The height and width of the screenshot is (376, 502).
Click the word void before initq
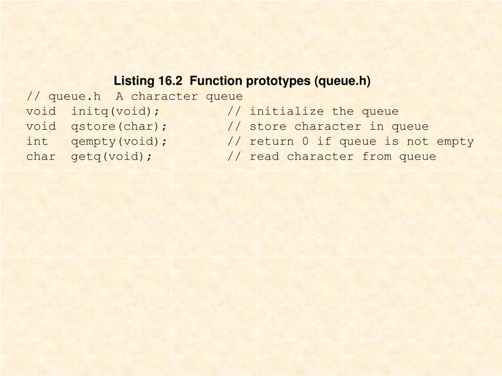click(x=41, y=111)
